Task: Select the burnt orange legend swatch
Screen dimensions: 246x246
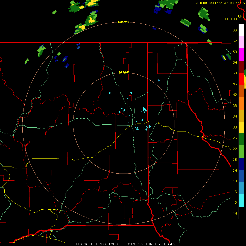Action: coord(241,91)
